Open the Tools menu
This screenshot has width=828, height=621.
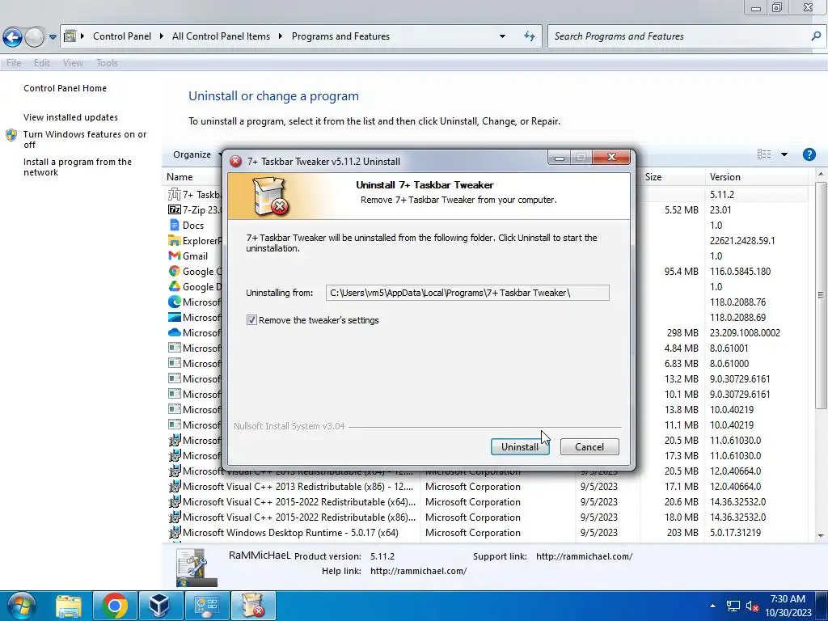click(x=107, y=63)
